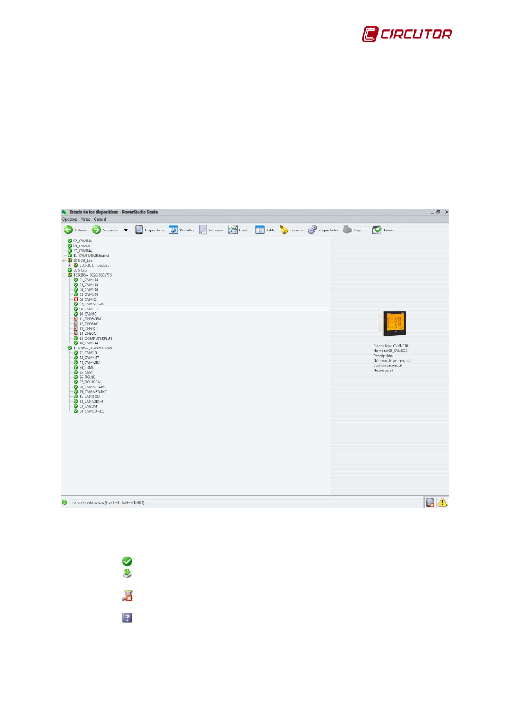
Task: Select device 26_RGU10
Action: [87, 378]
